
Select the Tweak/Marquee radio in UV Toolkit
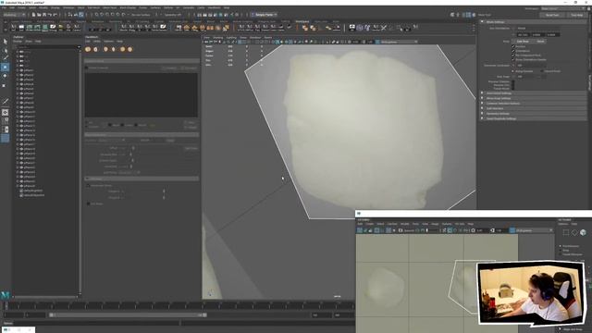coord(561,254)
